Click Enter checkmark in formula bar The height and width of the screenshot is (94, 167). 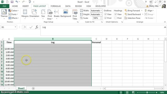click(31, 27)
